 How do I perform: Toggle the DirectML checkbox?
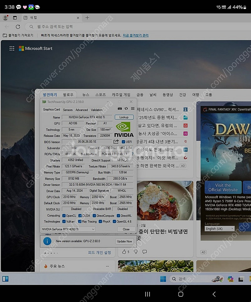(118, 216)
